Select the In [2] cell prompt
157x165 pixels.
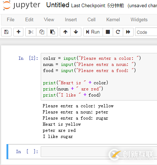click(x=28, y=58)
